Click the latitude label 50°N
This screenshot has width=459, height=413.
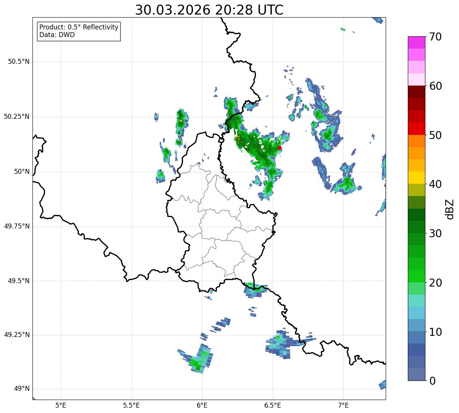tap(22, 172)
